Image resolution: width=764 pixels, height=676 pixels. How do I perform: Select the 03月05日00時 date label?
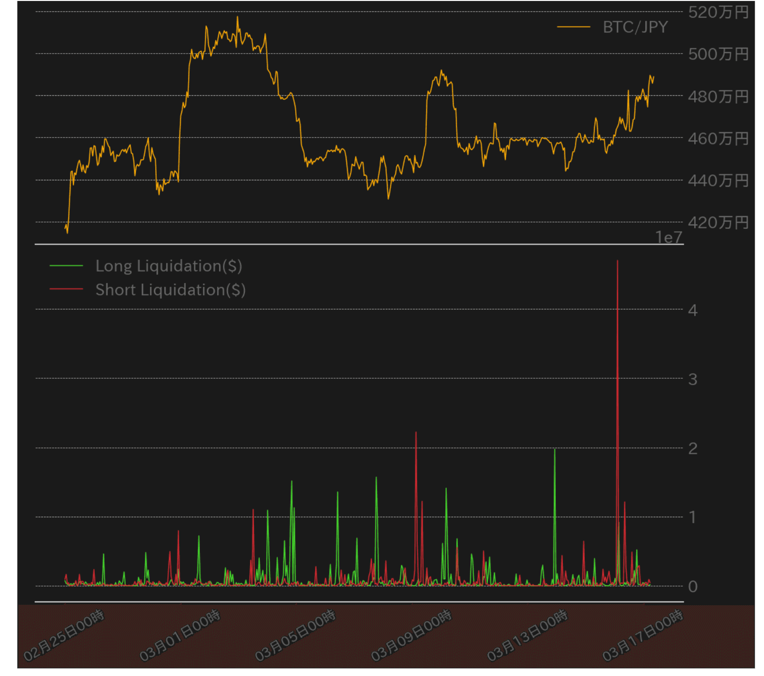coord(295,636)
